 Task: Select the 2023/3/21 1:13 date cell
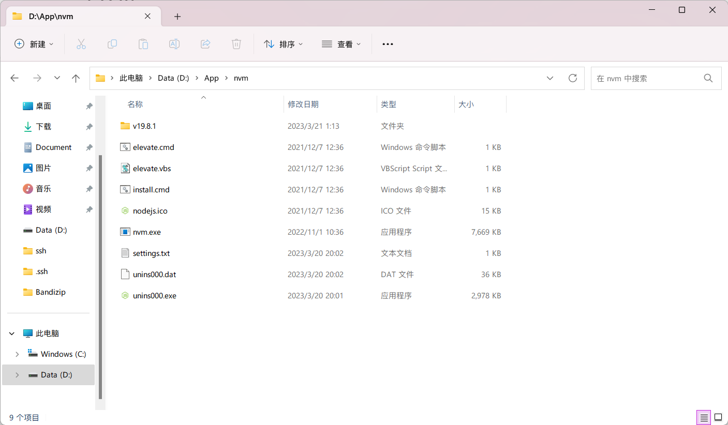click(314, 126)
